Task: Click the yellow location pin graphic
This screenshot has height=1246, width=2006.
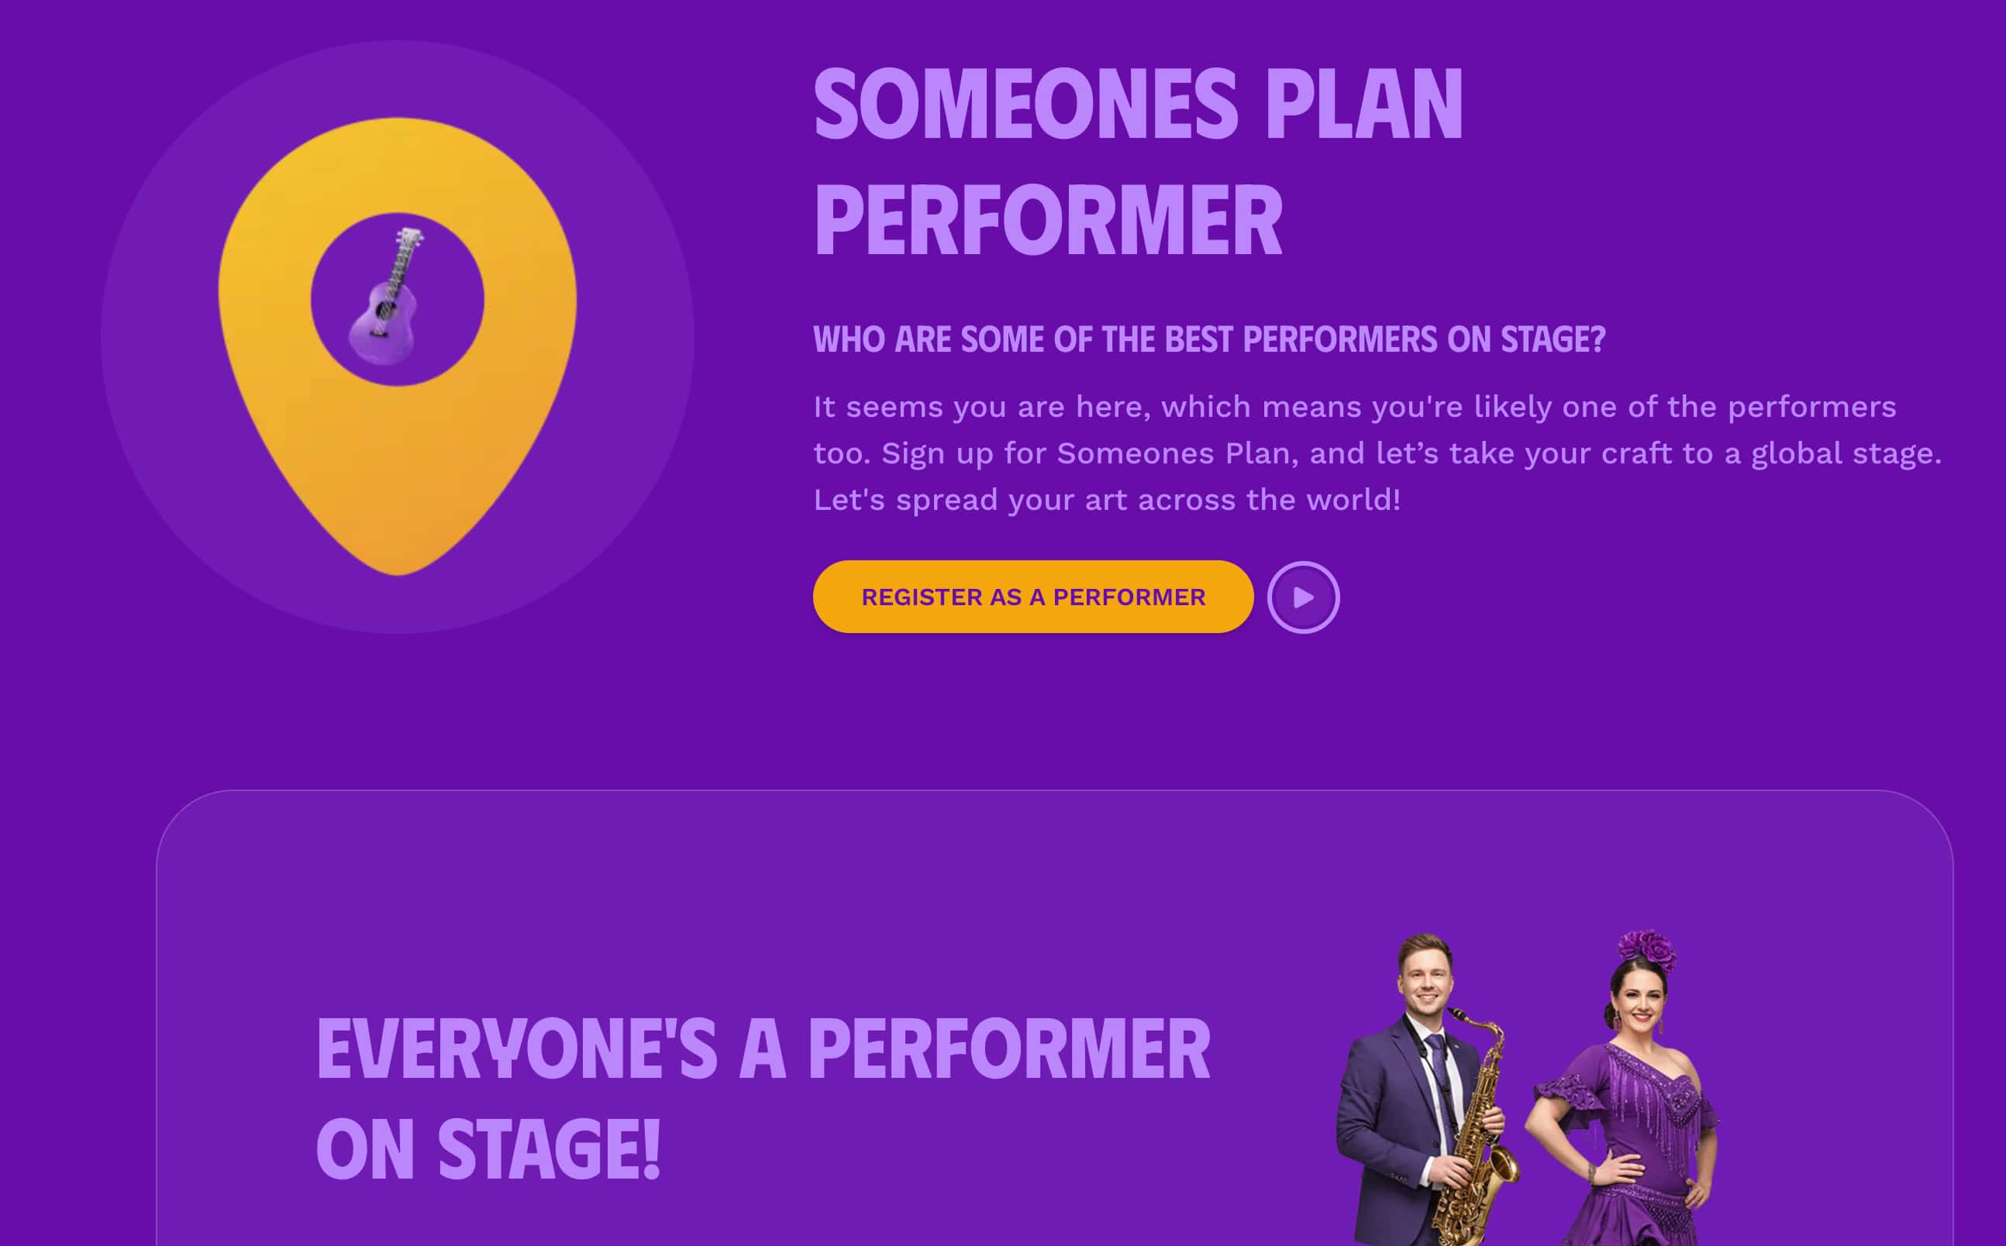Action: tap(397, 462)
